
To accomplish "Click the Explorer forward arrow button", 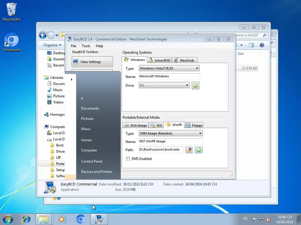I will point(51,35).
